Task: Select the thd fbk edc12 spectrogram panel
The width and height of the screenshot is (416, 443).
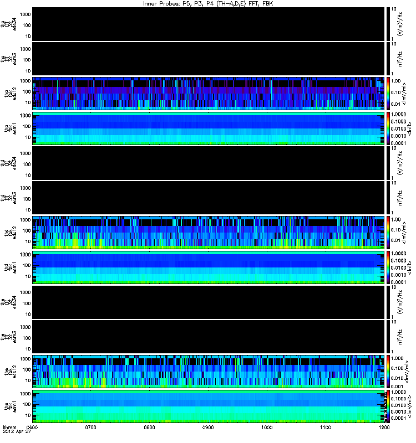Action: 209,233
